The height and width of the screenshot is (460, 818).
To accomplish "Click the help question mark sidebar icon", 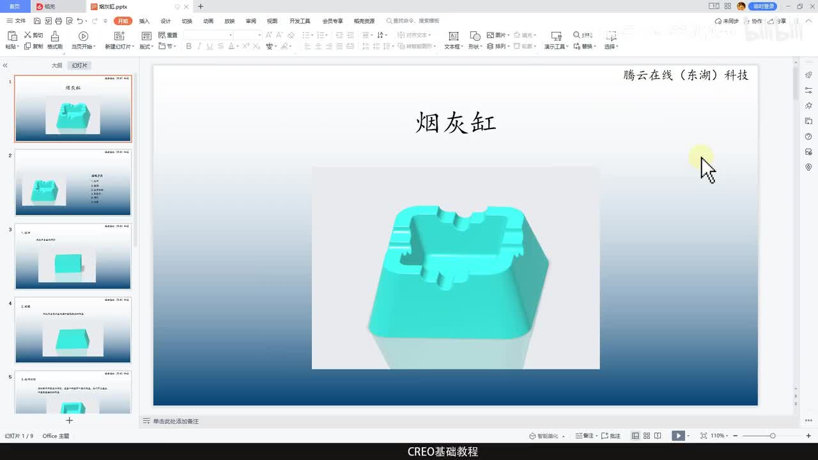I will coord(808,137).
